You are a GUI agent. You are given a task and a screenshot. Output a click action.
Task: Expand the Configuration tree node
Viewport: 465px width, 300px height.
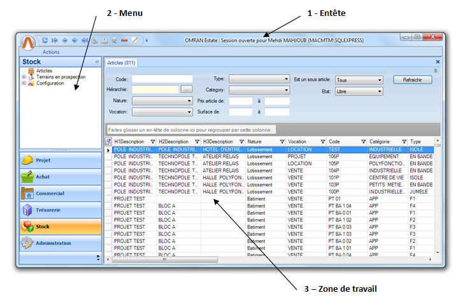(x=24, y=83)
